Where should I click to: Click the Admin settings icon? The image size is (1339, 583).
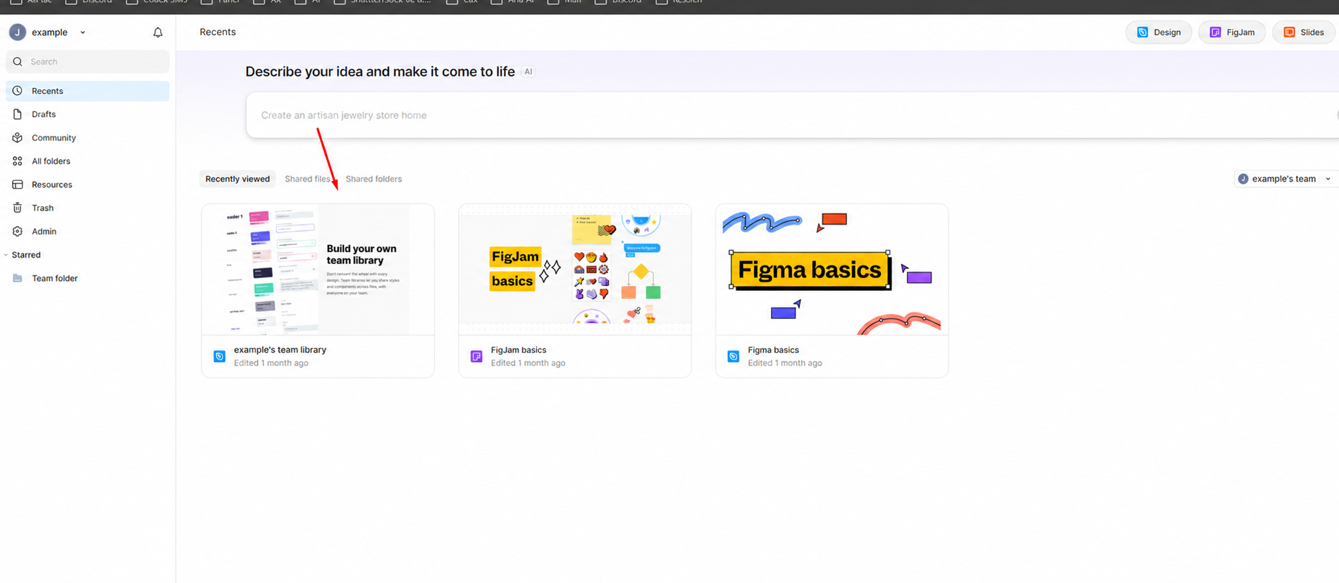[18, 232]
